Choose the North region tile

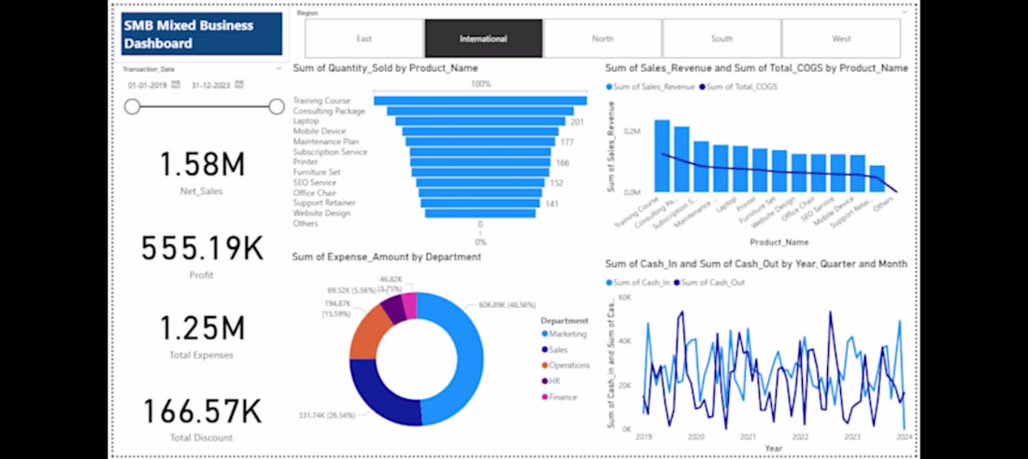click(603, 38)
